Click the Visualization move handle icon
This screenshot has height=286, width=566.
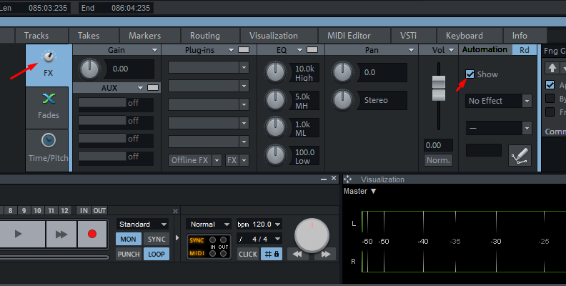pos(347,179)
